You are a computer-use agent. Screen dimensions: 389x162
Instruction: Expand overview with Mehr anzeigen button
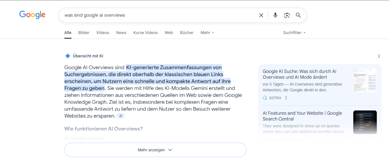(x=155, y=150)
